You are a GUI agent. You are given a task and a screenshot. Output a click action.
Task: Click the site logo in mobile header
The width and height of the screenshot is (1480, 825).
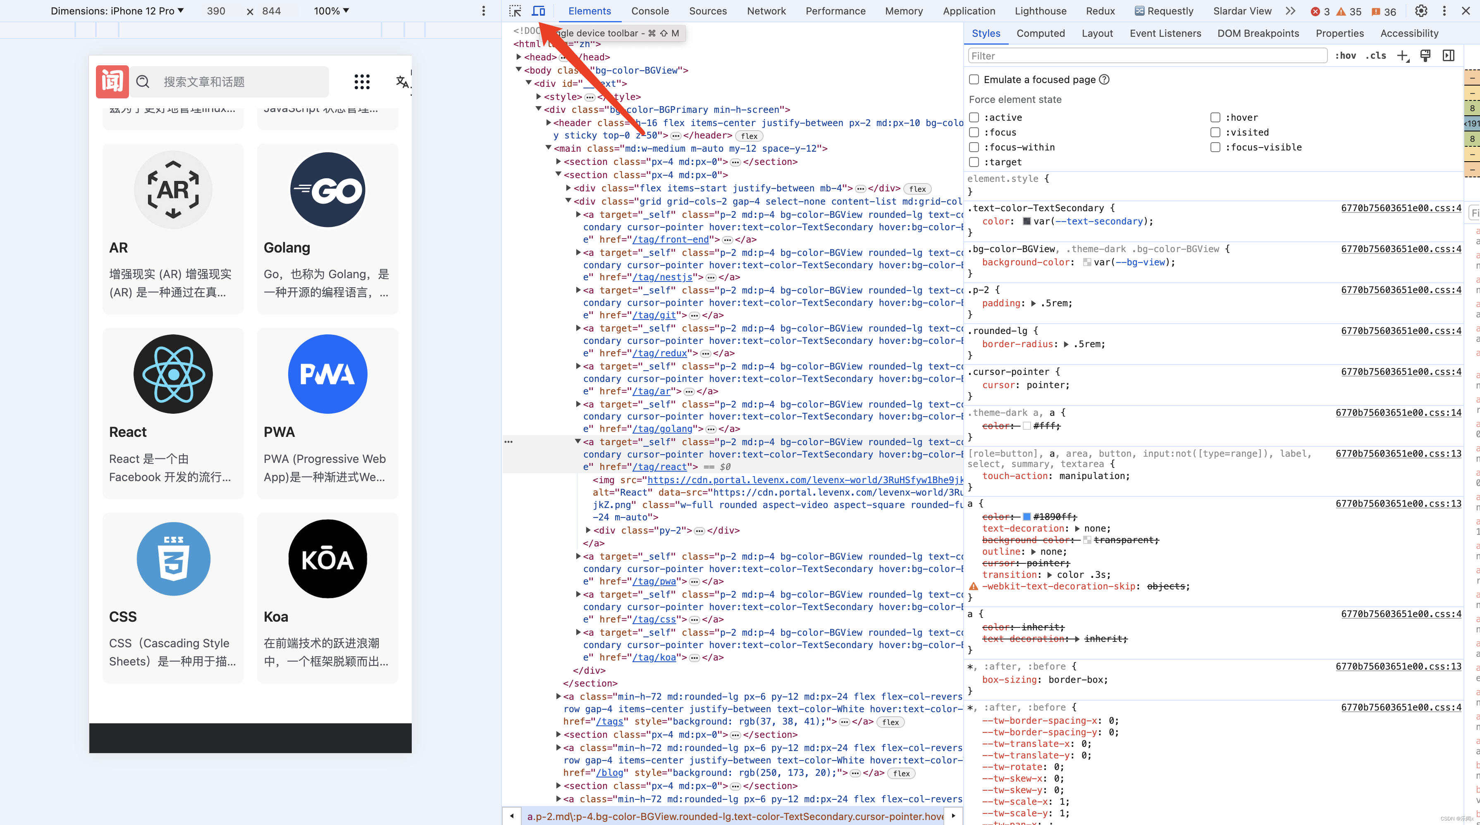(112, 81)
